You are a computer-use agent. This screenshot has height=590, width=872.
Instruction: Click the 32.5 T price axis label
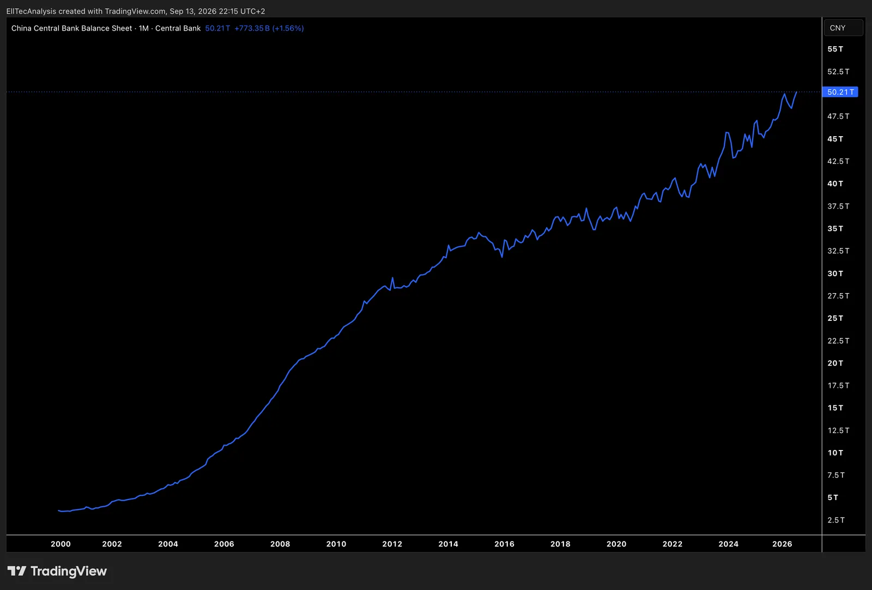click(838, 251)
